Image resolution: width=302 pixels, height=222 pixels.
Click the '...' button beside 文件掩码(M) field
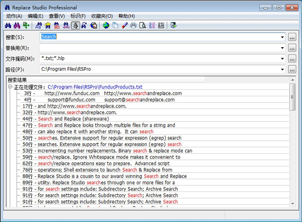pos(292,59)
